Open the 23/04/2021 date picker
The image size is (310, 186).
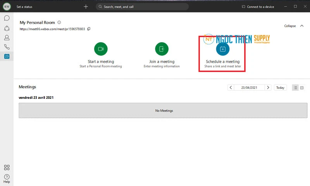point(249,87)
